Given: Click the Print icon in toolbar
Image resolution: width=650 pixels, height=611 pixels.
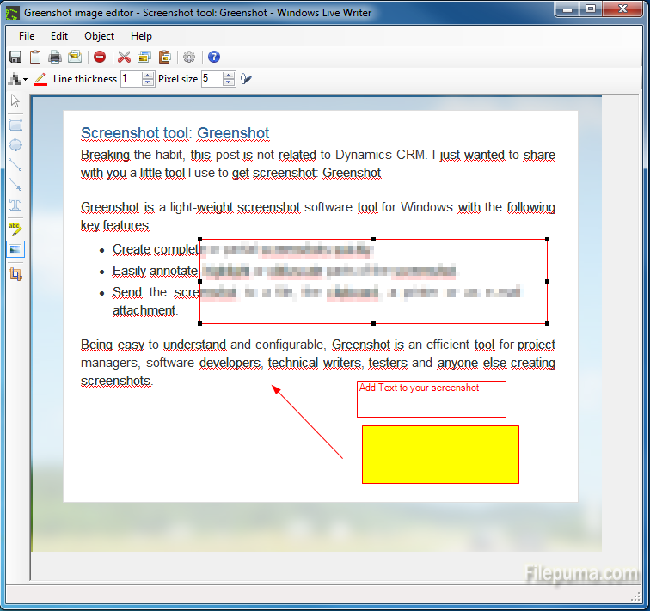Looking at the screenshot, I should pos(55,57).
